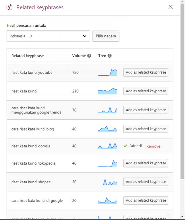Screen dimensions: 185x220
Task: Add 'riset kata kunci youtube' as related keyphrase
Action: [146, 72]
